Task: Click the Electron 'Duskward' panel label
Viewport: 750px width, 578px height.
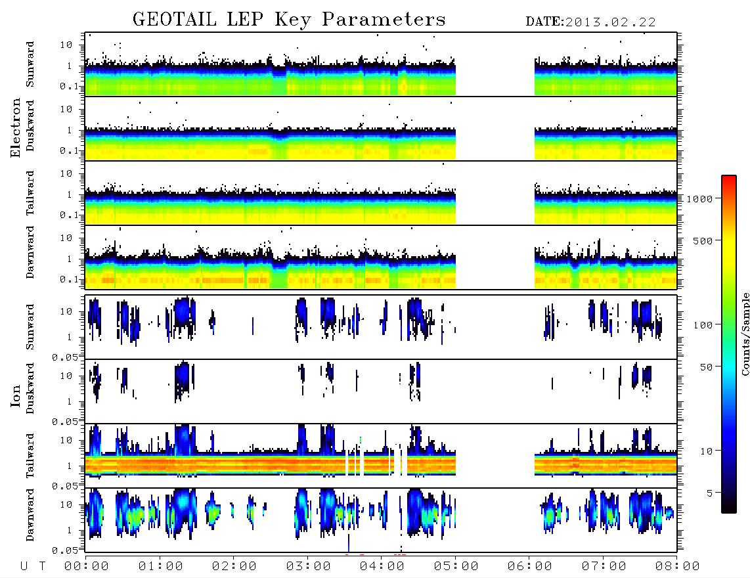Action: (x=30, y=125)
